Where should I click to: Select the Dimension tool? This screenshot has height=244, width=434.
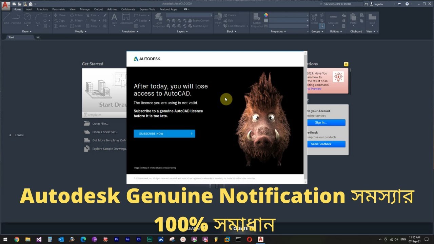[126, 19]
